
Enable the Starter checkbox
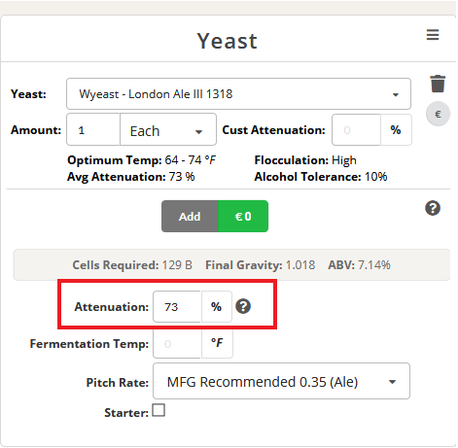point(159,410)
